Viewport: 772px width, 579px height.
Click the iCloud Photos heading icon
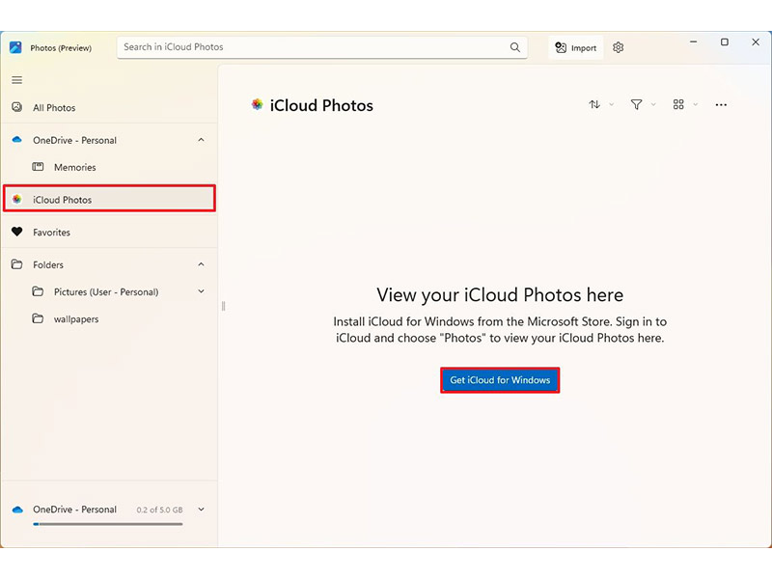257,104
